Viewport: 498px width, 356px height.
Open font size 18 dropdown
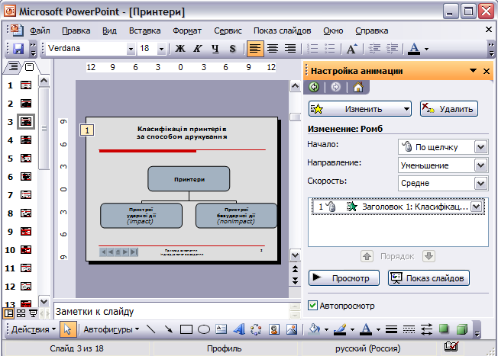[161, 49]
